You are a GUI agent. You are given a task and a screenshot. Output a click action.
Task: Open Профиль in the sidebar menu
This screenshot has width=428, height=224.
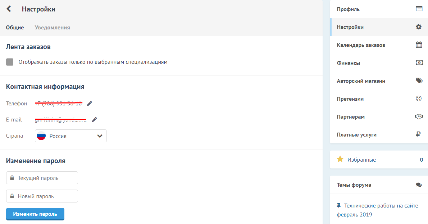click(x=348, y=9)
